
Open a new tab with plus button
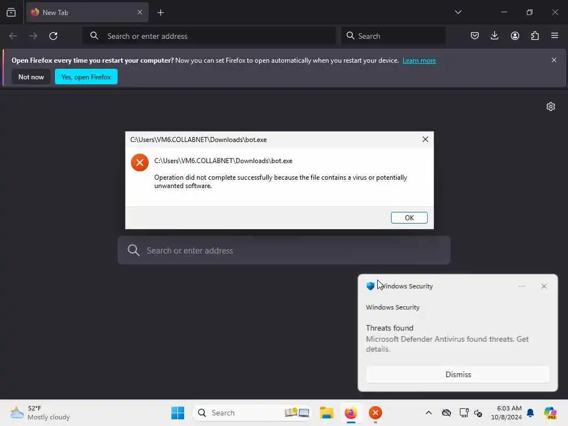160,13
